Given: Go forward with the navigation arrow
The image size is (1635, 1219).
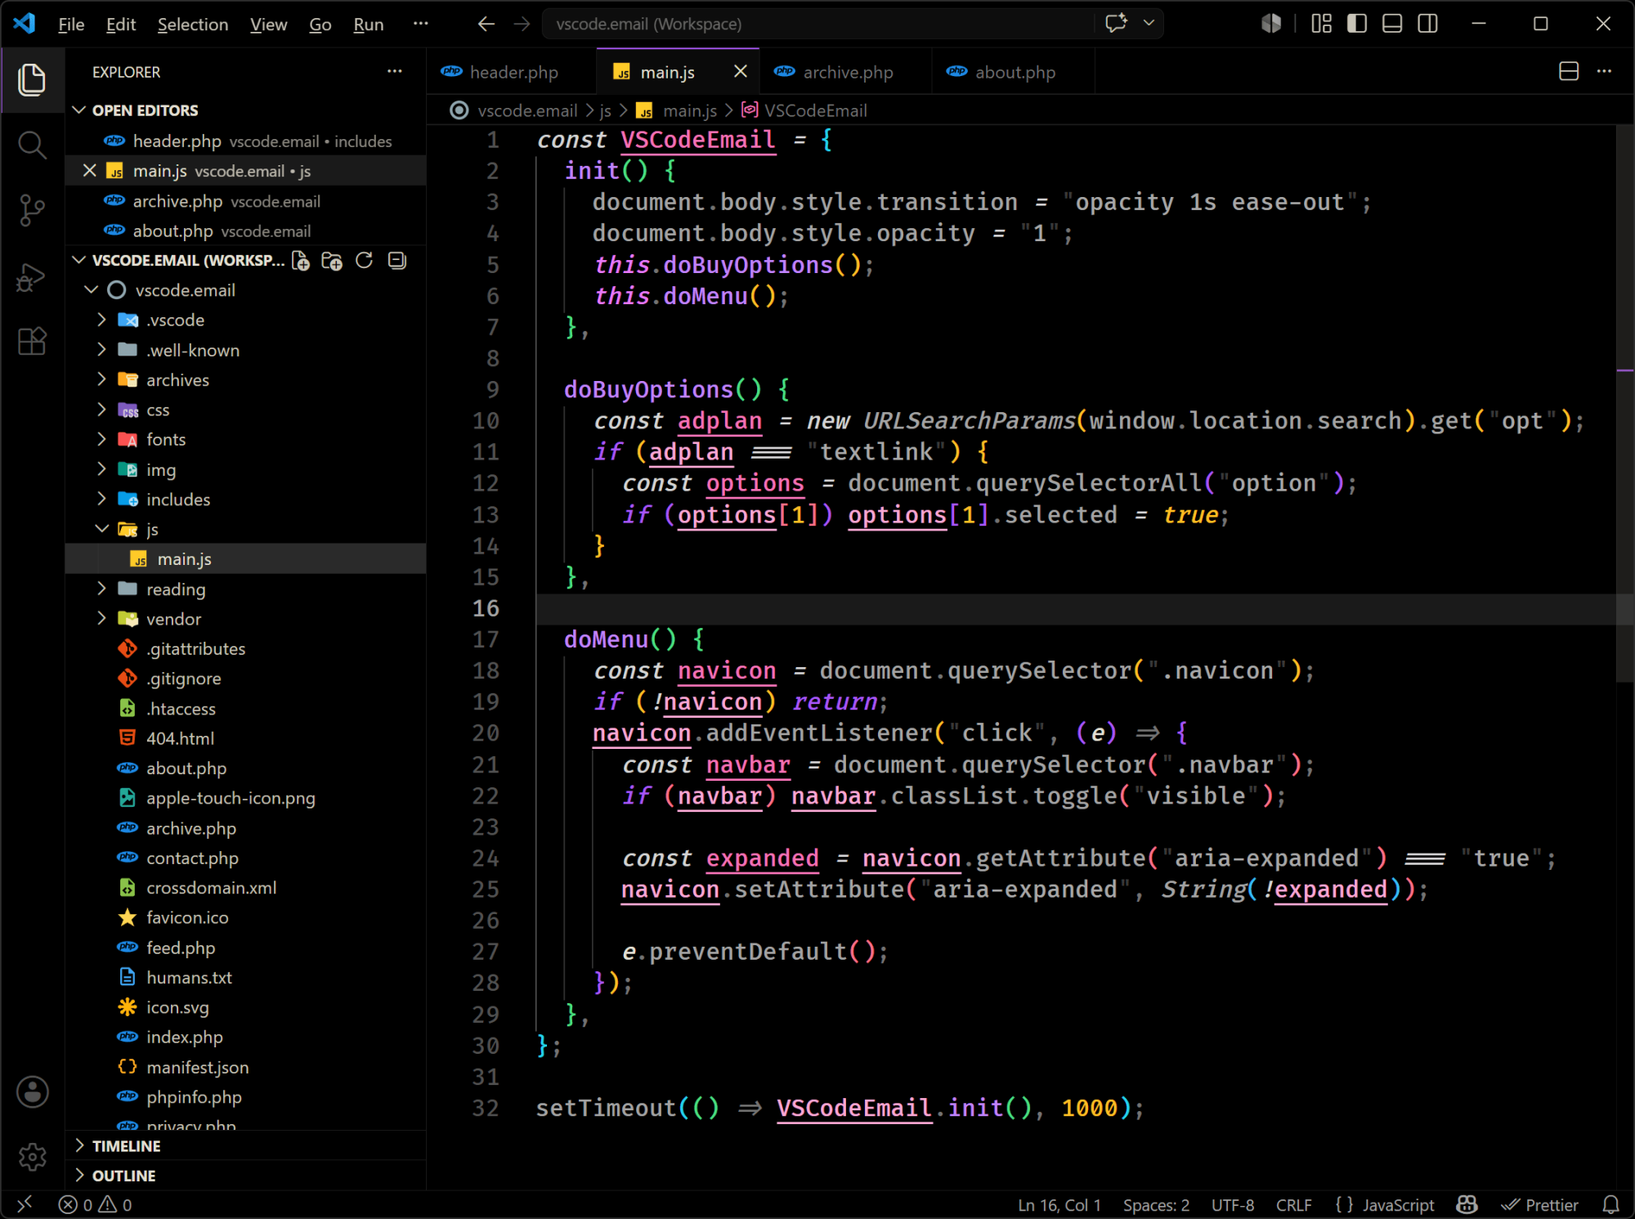Looking at the screenshot, I should 522,24.
